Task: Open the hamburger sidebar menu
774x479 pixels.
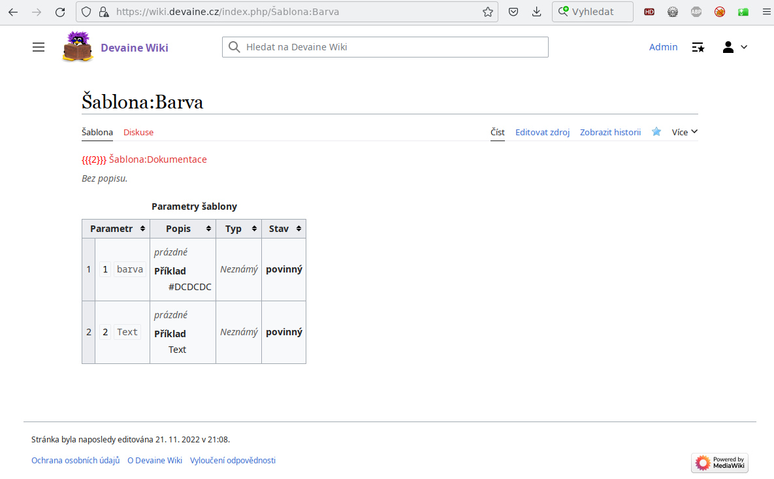Action: tap(39, 47)
